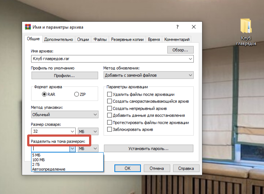Open the Метод обновления dropdown

(x=148, y=75)
